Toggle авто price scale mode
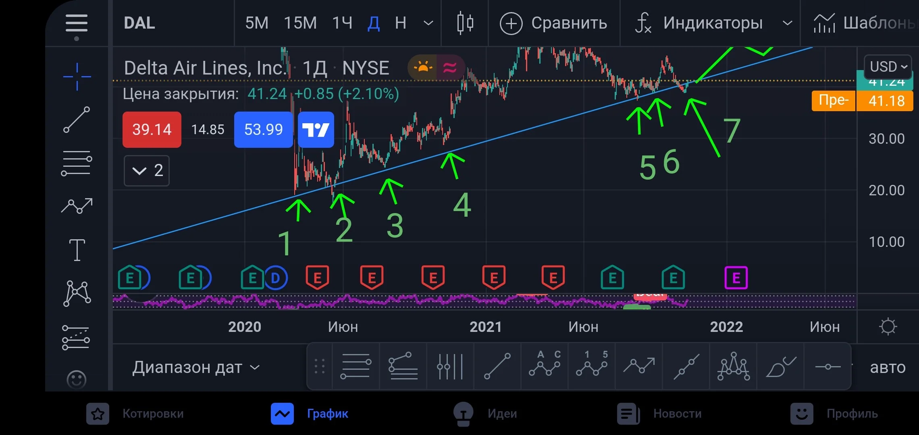The width and height of the screenshot is (919, 435). click(888, 367)
